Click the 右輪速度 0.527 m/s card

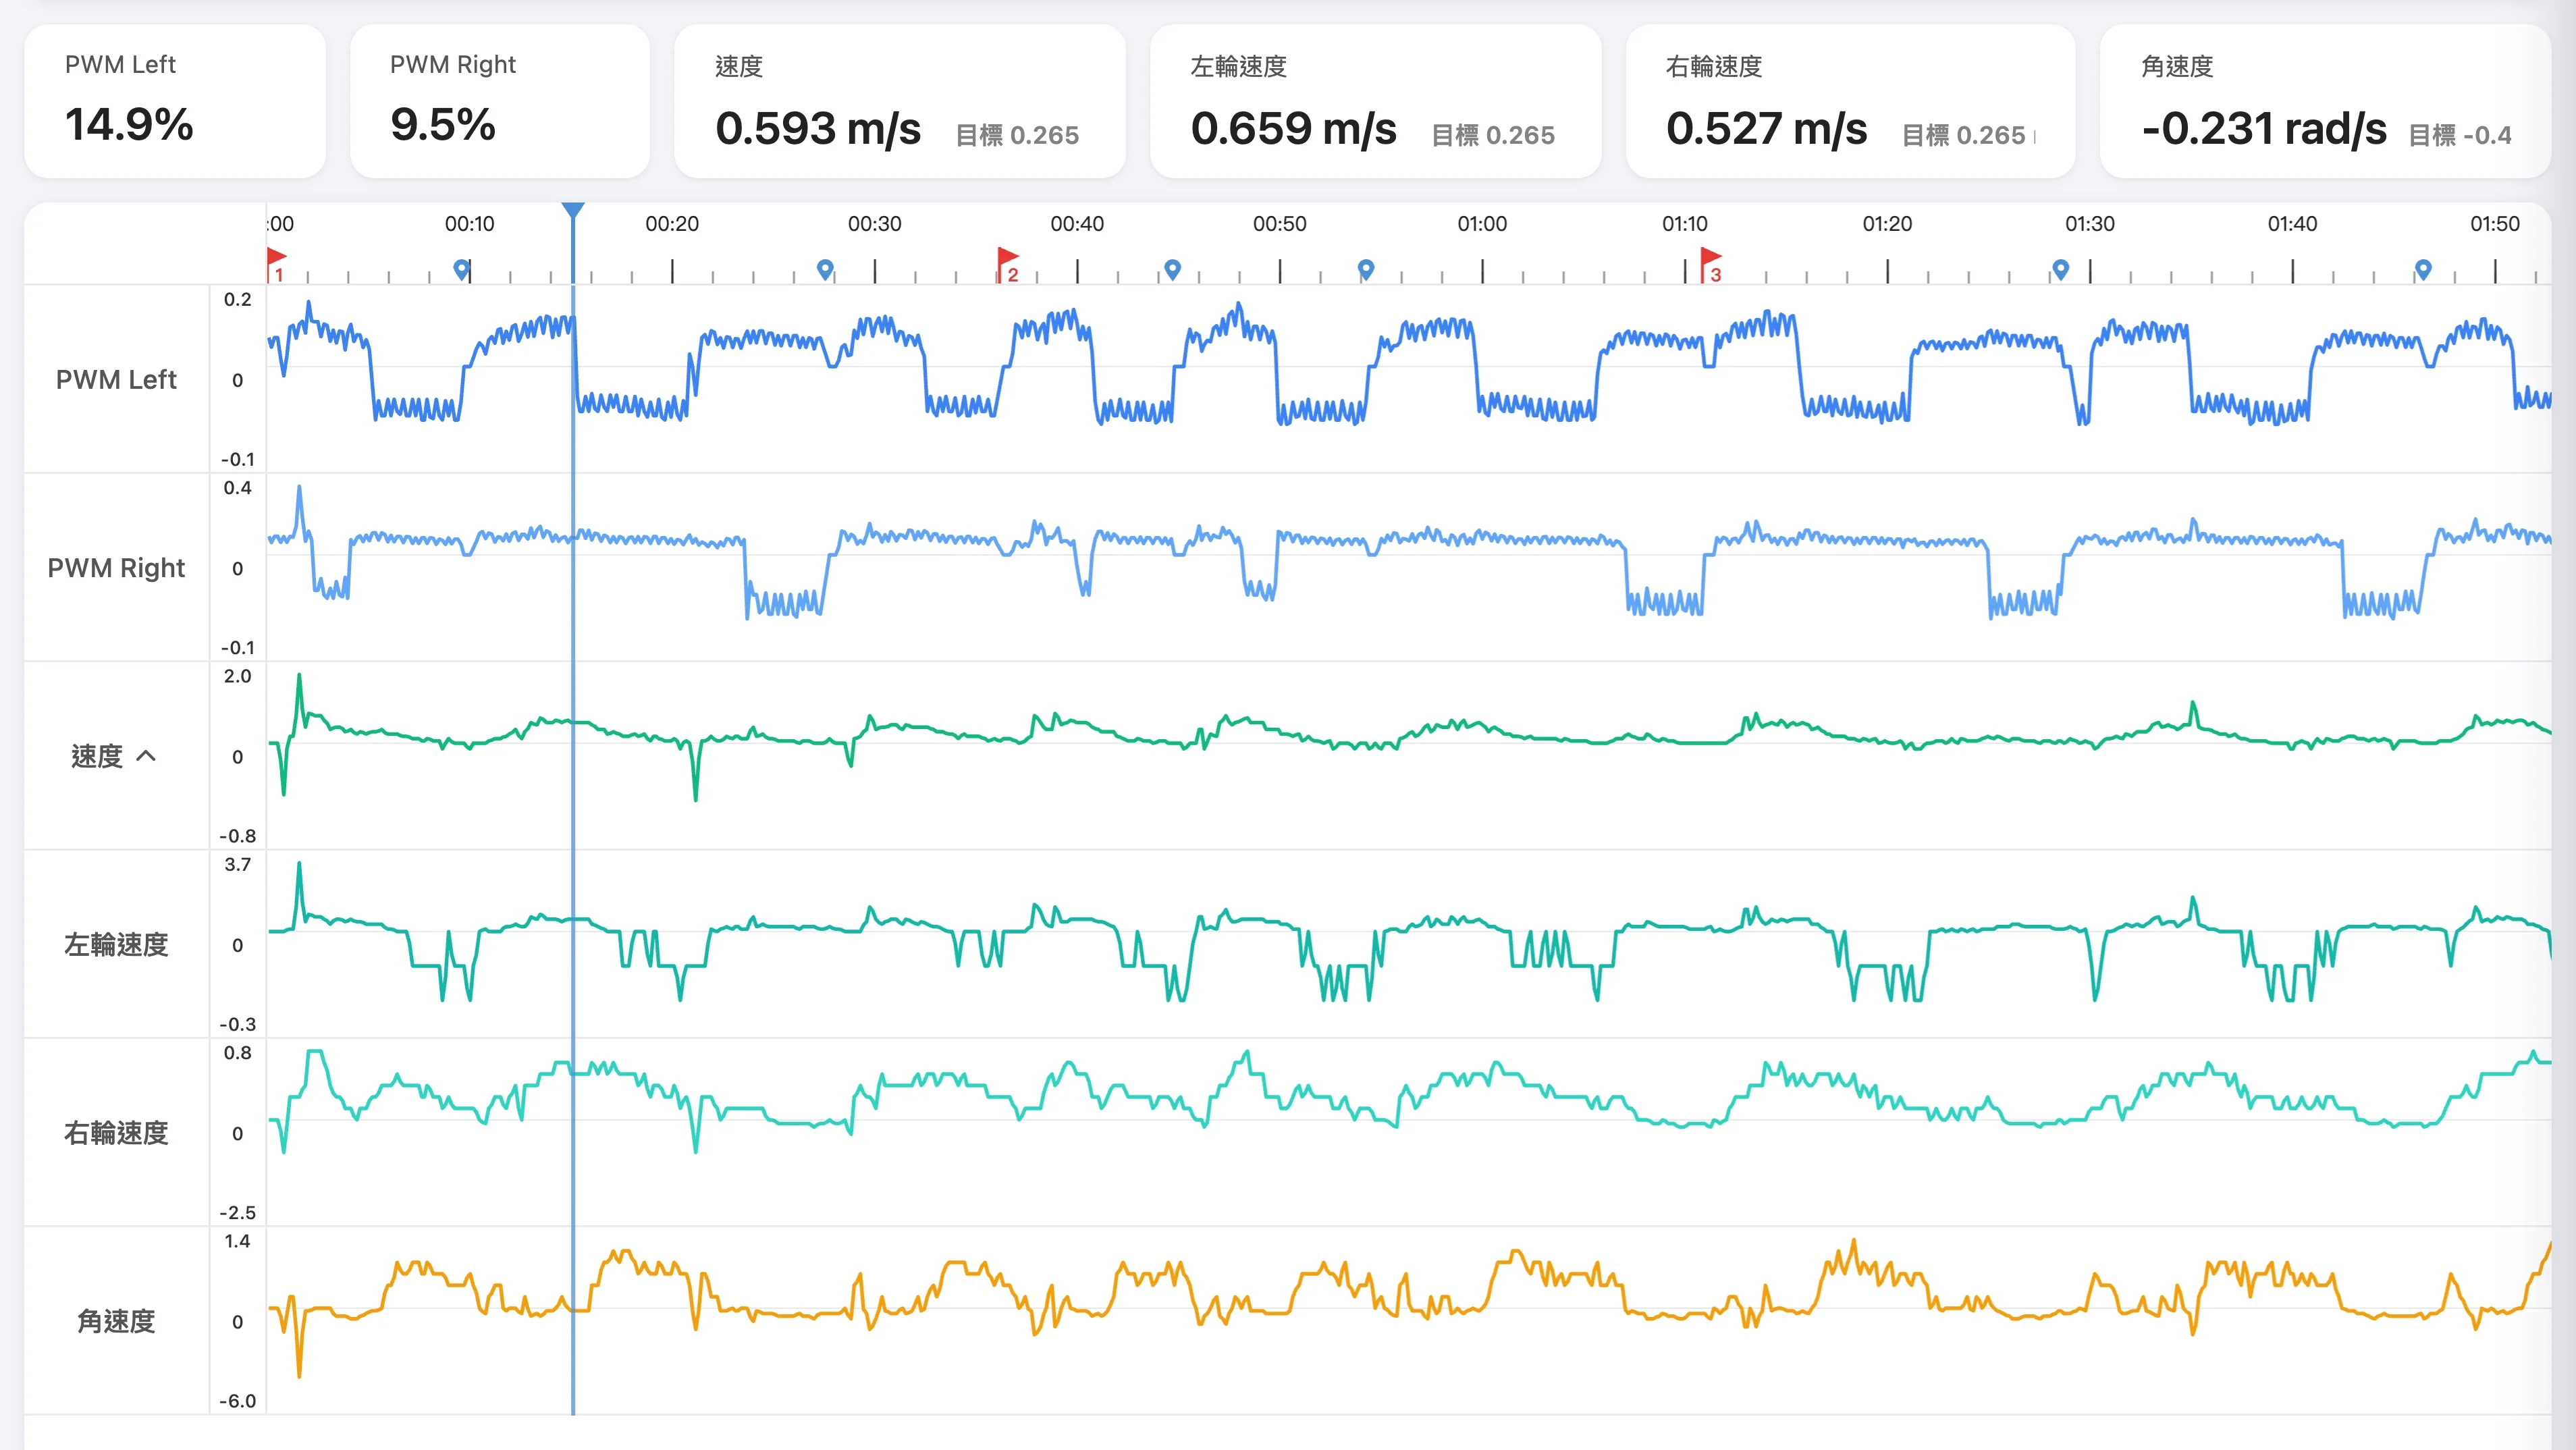click(x=1851, y=101)
